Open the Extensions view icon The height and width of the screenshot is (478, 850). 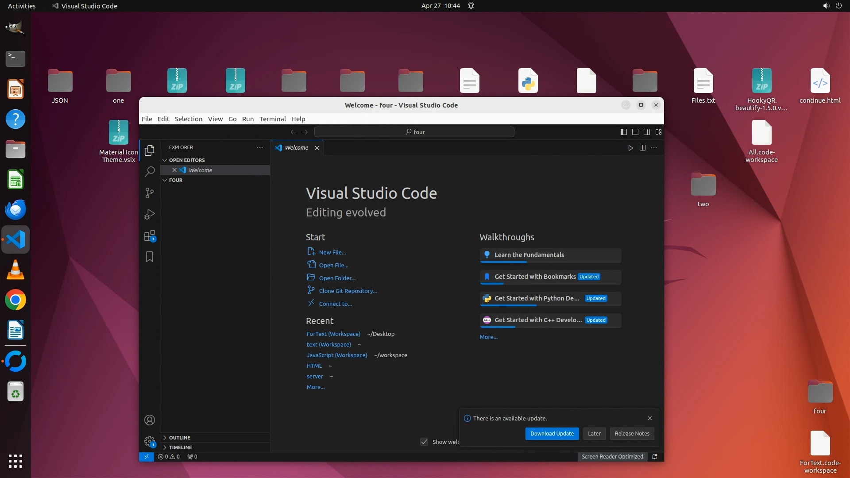point(150,235)
